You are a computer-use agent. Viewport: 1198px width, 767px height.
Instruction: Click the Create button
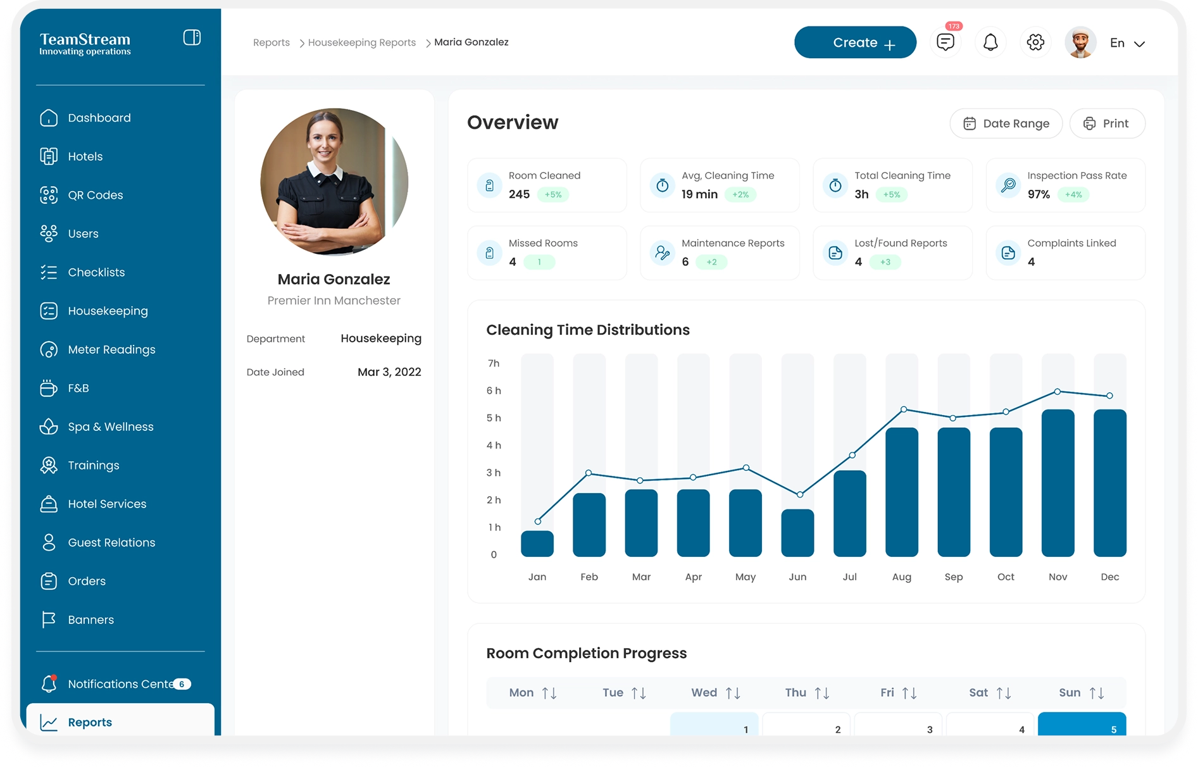tap(854, 42)
